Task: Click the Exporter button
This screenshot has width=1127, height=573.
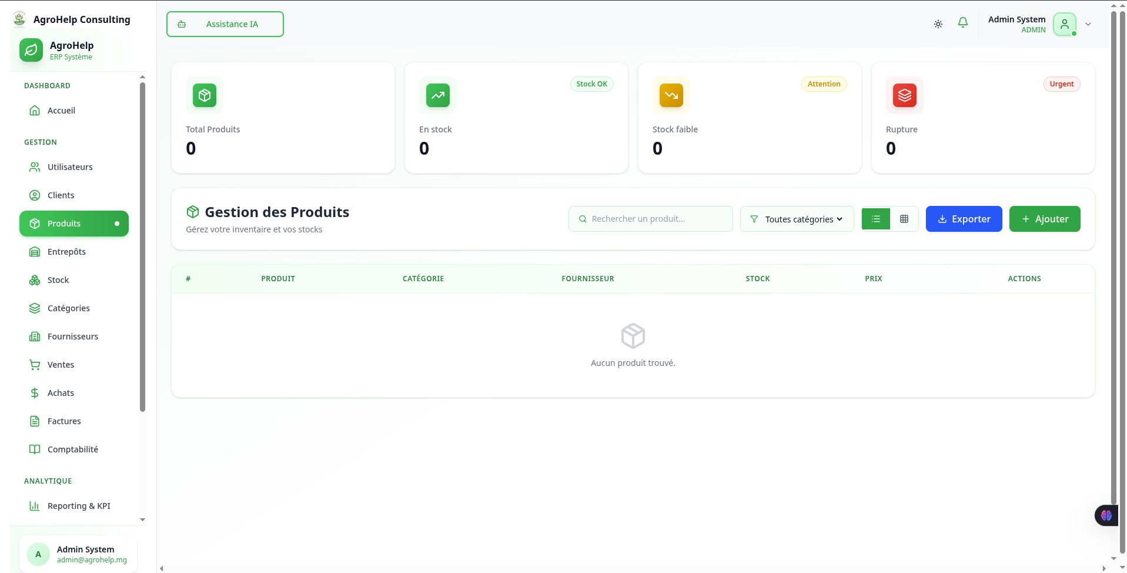Action: 964,218
